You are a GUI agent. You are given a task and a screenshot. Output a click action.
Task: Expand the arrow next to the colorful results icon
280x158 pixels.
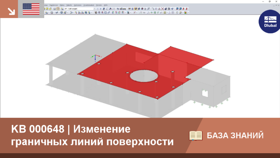point(188,13)
